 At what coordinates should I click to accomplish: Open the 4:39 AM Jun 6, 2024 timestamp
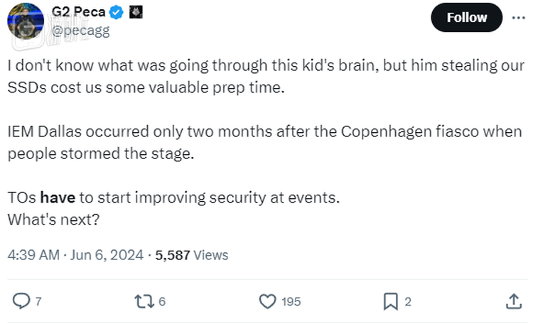coord(75,254)
